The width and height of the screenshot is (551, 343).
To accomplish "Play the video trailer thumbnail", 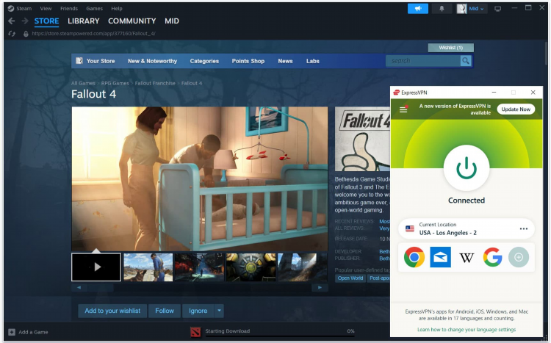I will point(96,267).
